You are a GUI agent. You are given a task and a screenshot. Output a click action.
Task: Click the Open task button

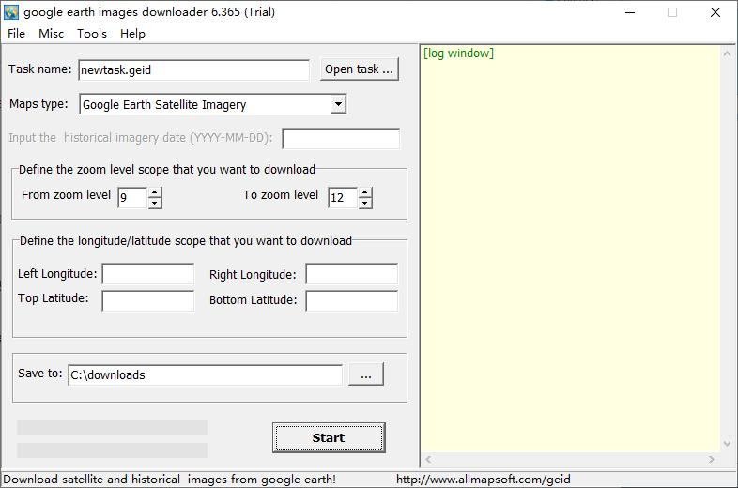tap(359, 69)
